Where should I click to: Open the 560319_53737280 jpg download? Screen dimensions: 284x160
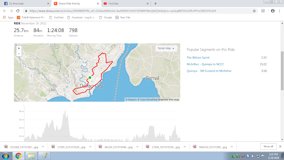pos(210,147)
